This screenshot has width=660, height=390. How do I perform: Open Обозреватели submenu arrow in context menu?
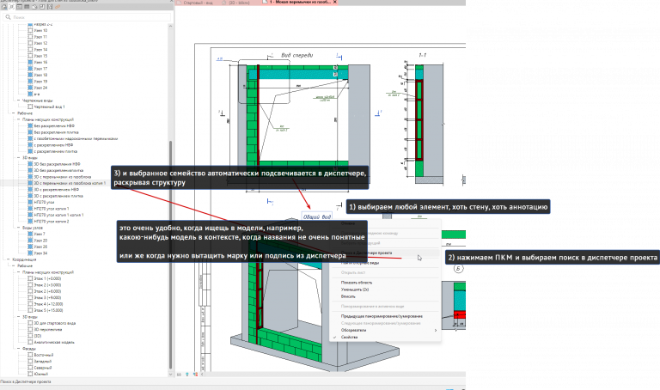(435, 330)
